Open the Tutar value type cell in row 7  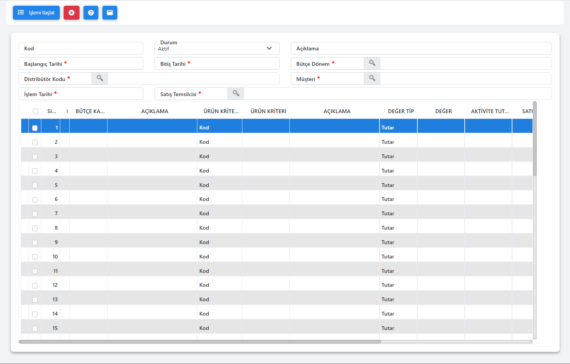click(398, 213)
